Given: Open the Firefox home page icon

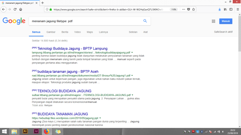Looking at the screenshot, I should [21, 9].
